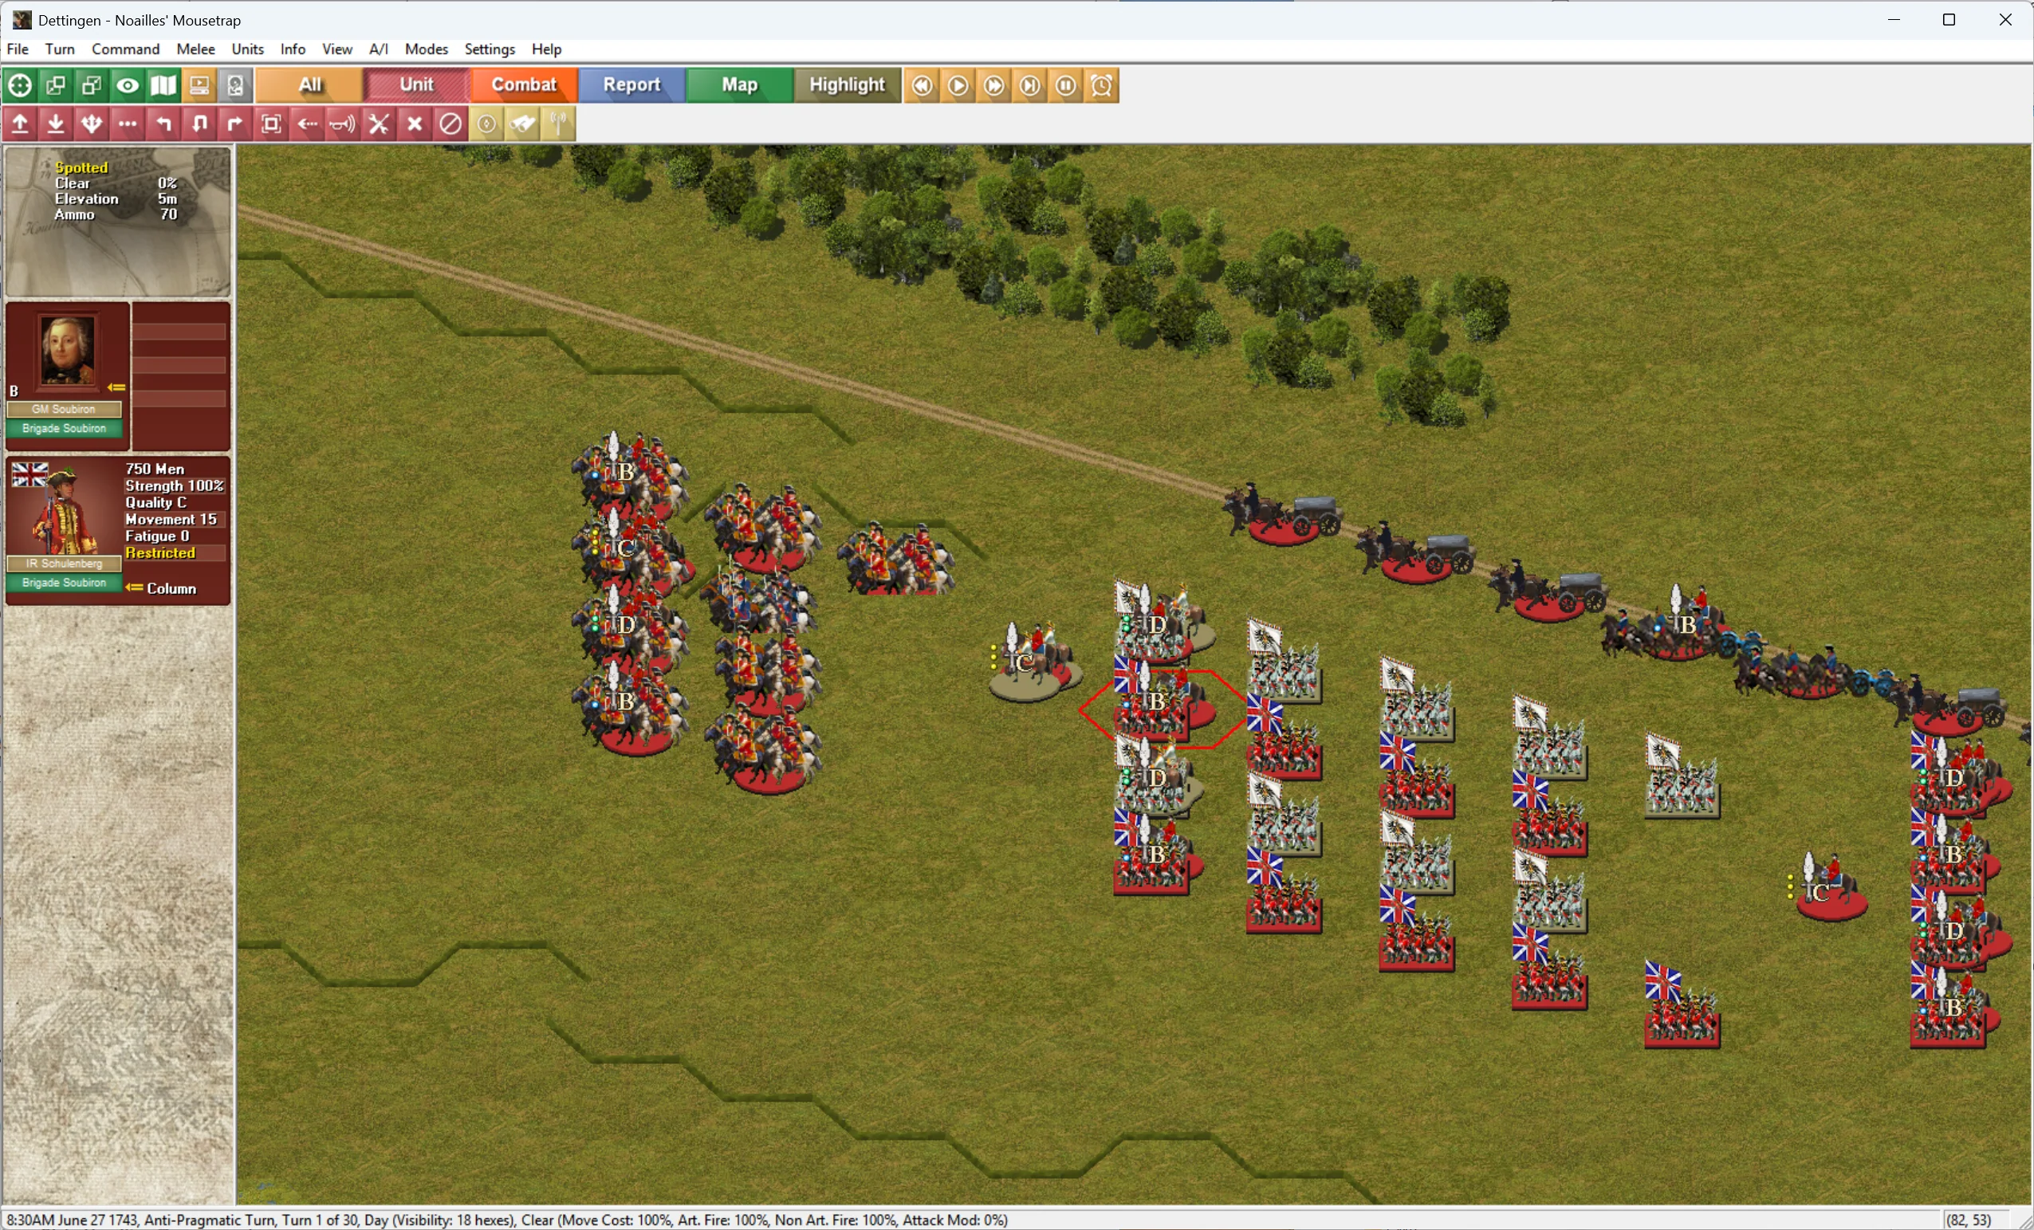The width and height of the screenshot is (2034, 1230).
Task: Click the turn left arrow icon
Action: coord(163,124)
